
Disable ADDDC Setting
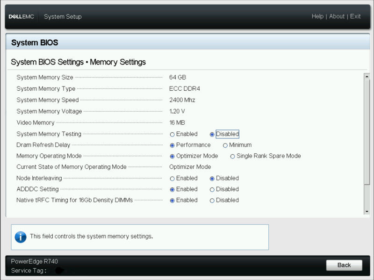[212, 190]
